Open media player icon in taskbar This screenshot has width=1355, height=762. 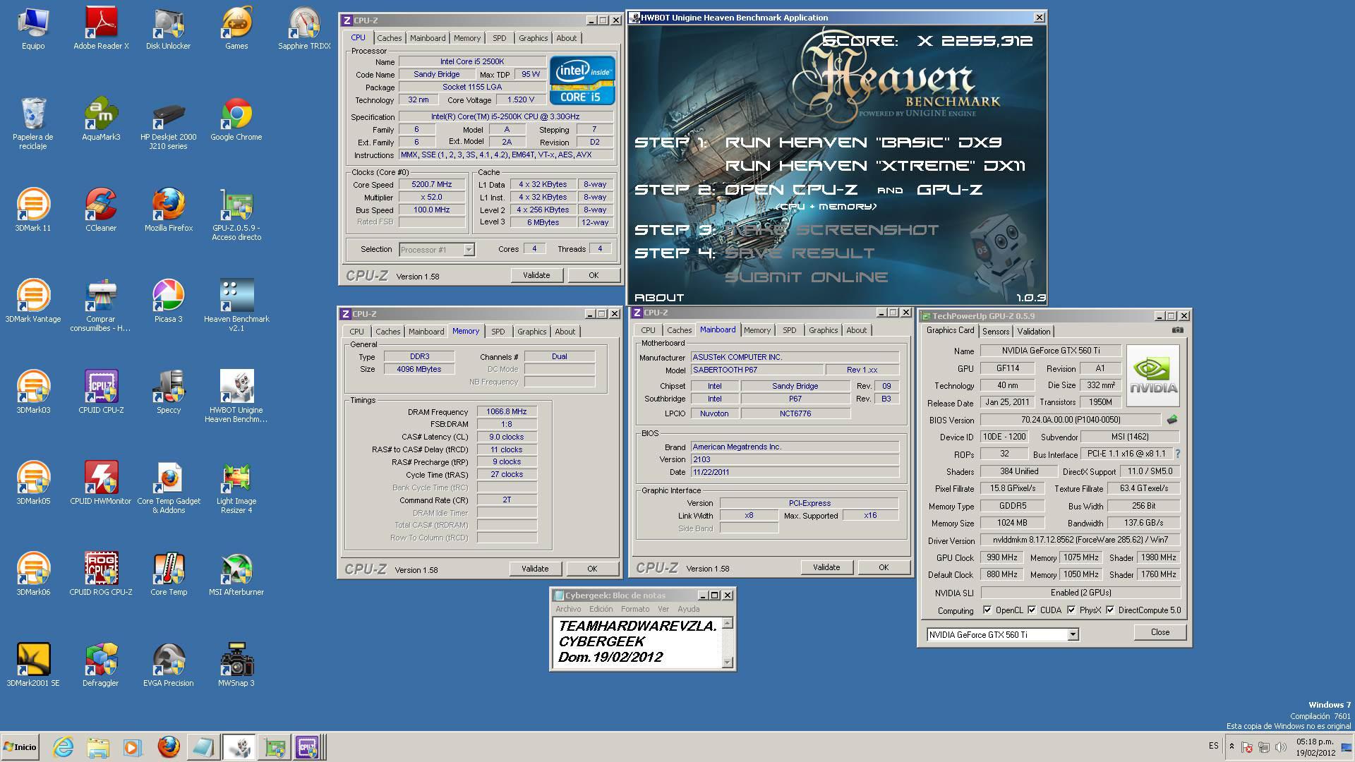[132, 747]
